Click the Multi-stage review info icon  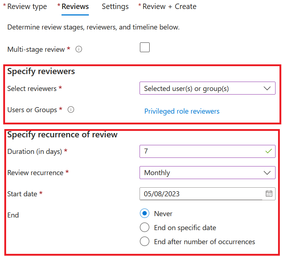click(x=79, y=50)
